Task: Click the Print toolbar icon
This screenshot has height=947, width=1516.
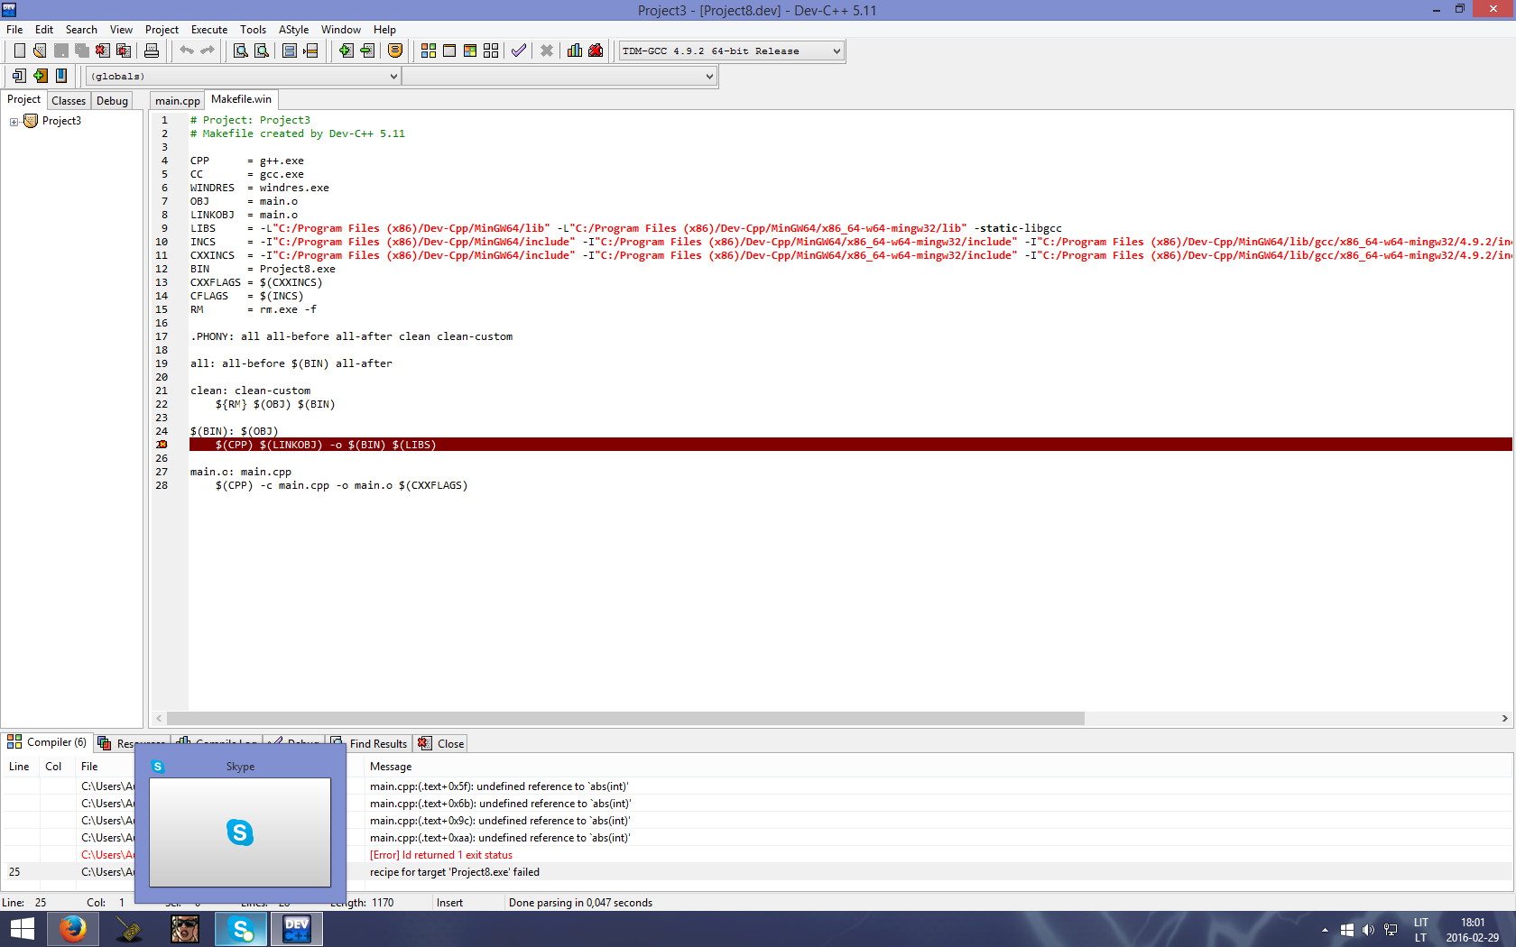Action: pyautogui.click(x=152, y=51)
